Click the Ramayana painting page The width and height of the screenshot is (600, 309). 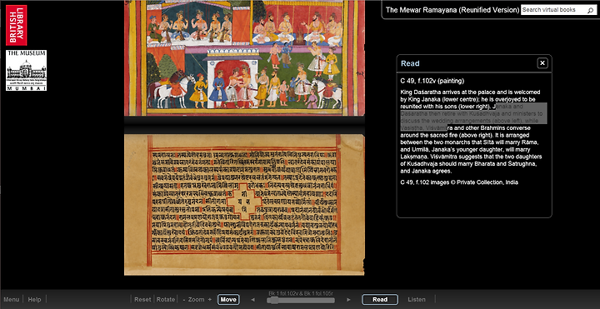coord(244,57)
